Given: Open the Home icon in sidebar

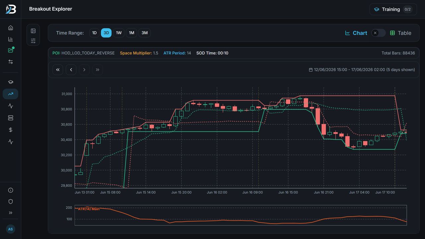Looking at the screenshot, I should click(x=11, y=28).
